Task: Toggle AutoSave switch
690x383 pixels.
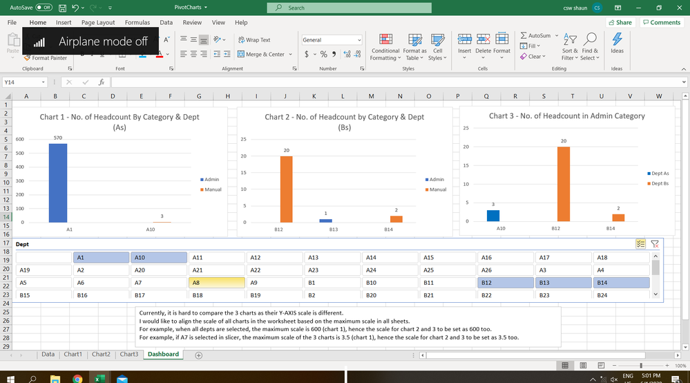Action: [44, 8]
